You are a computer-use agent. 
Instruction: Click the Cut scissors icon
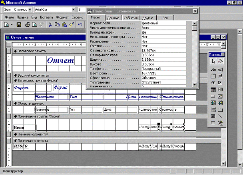50,25
